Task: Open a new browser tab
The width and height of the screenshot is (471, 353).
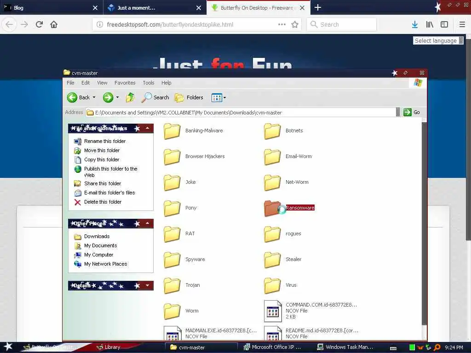Action: point(317,7)
